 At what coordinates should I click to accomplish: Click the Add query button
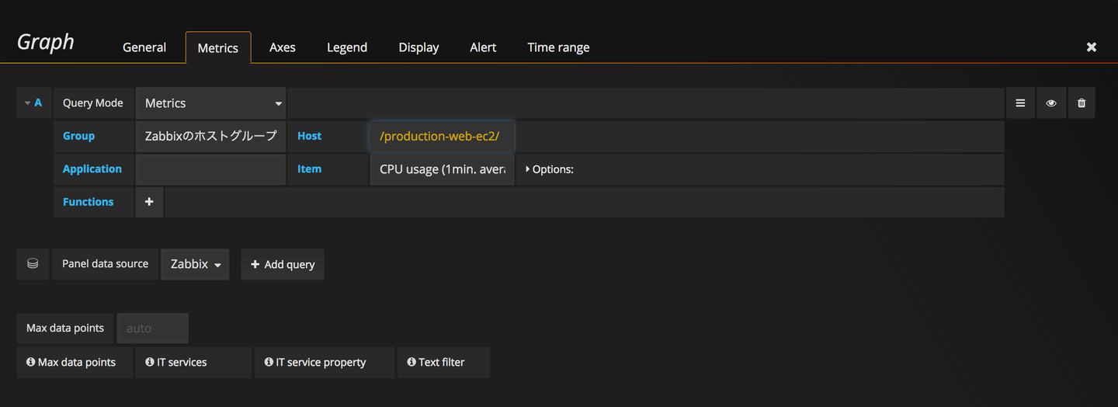point(283,264)
